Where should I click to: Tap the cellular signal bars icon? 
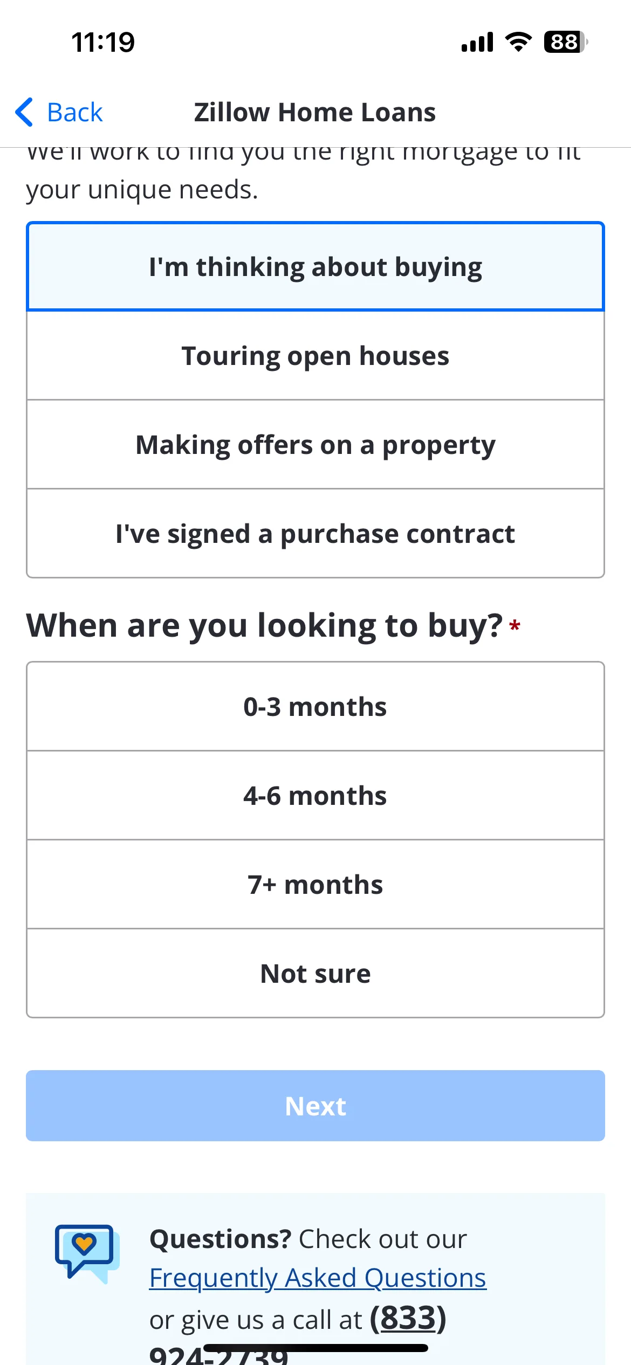477,42
